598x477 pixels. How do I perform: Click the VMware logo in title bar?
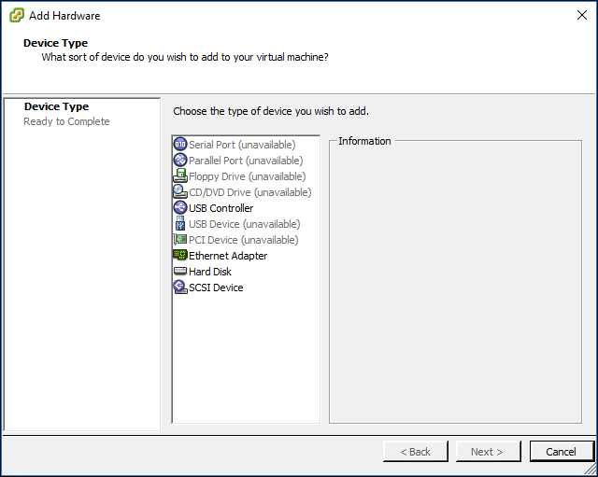(x=17, y=15)
